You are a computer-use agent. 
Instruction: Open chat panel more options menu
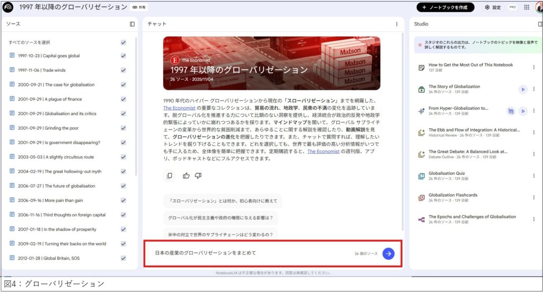tap(396, 24)
